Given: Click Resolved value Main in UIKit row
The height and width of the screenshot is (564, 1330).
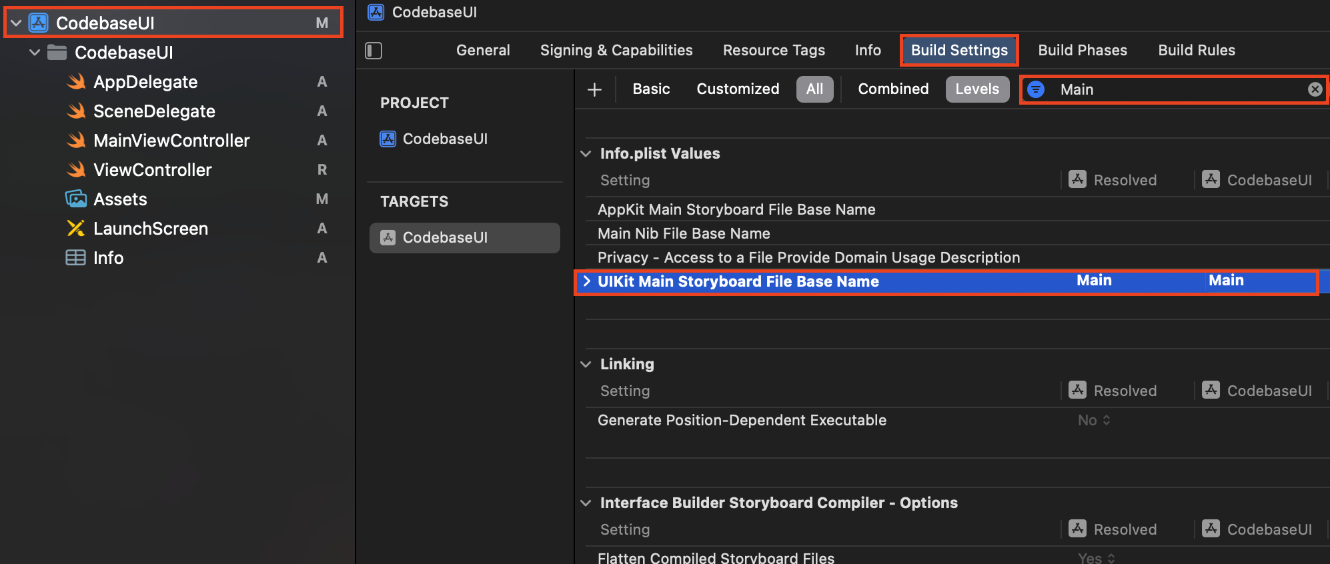Looking at the screenshot, I should tap(1094, 281).
